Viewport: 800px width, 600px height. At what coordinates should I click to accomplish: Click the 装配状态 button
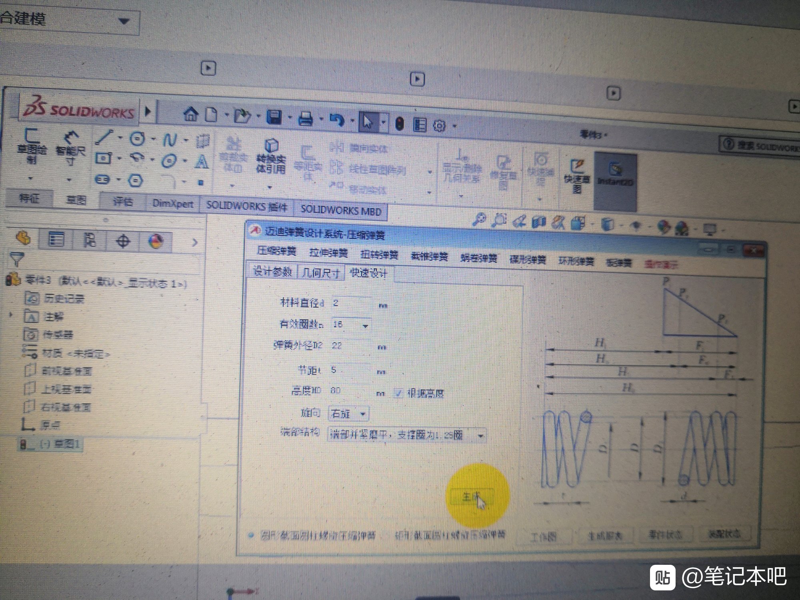pos(724,534)
